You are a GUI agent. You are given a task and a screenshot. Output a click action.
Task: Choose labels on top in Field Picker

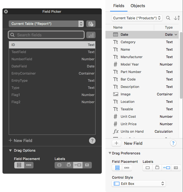pos(69,165)
